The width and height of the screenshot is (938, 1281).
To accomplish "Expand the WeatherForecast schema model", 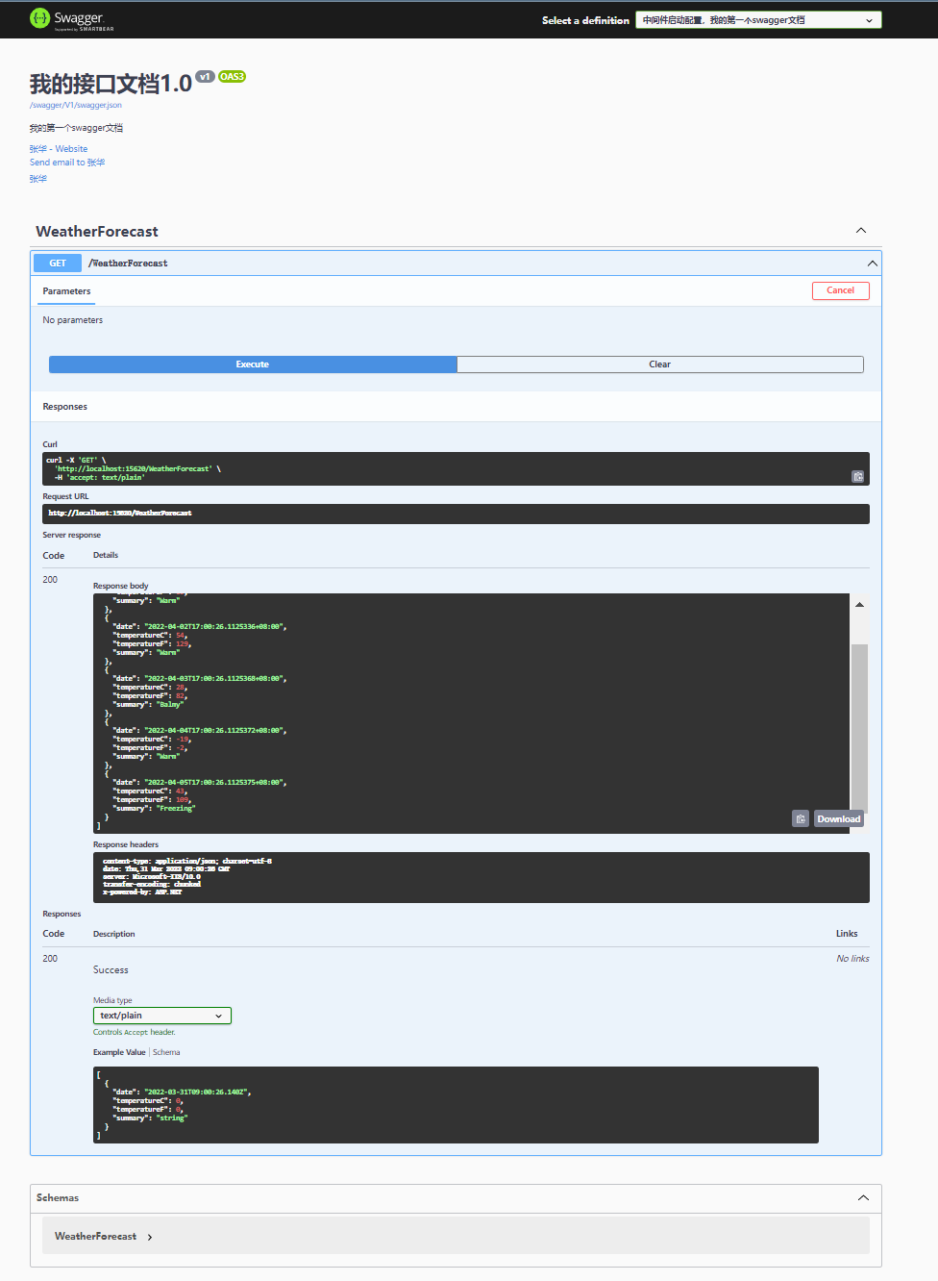I will [150, 1237].
